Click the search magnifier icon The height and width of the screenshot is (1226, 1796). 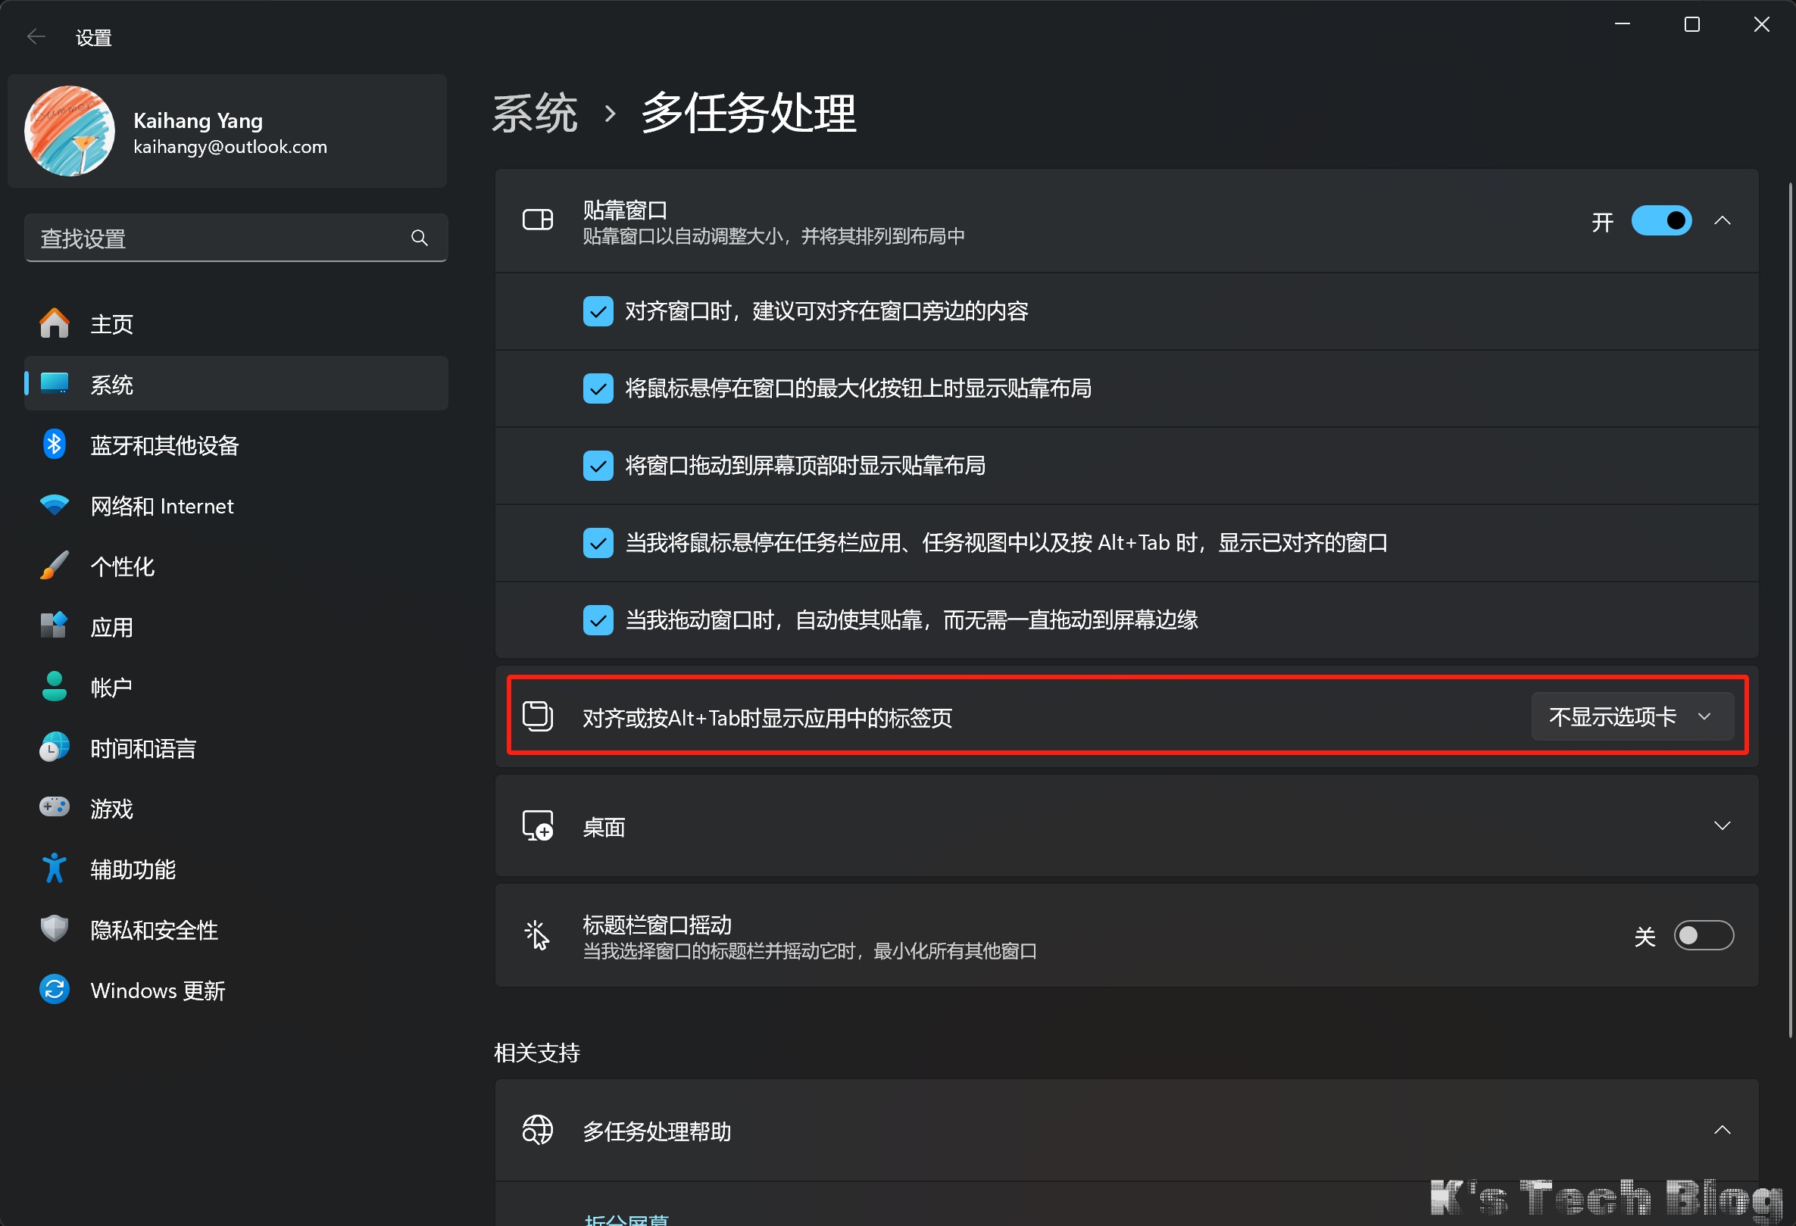pos(419,238)
